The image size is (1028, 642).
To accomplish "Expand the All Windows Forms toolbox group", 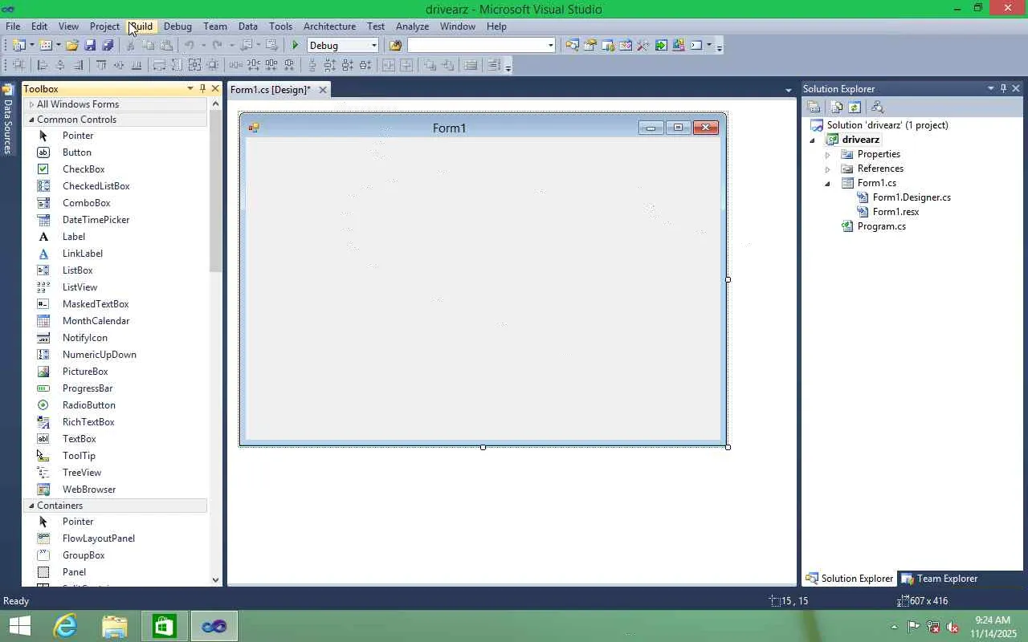I will click(x=31, y=104).
